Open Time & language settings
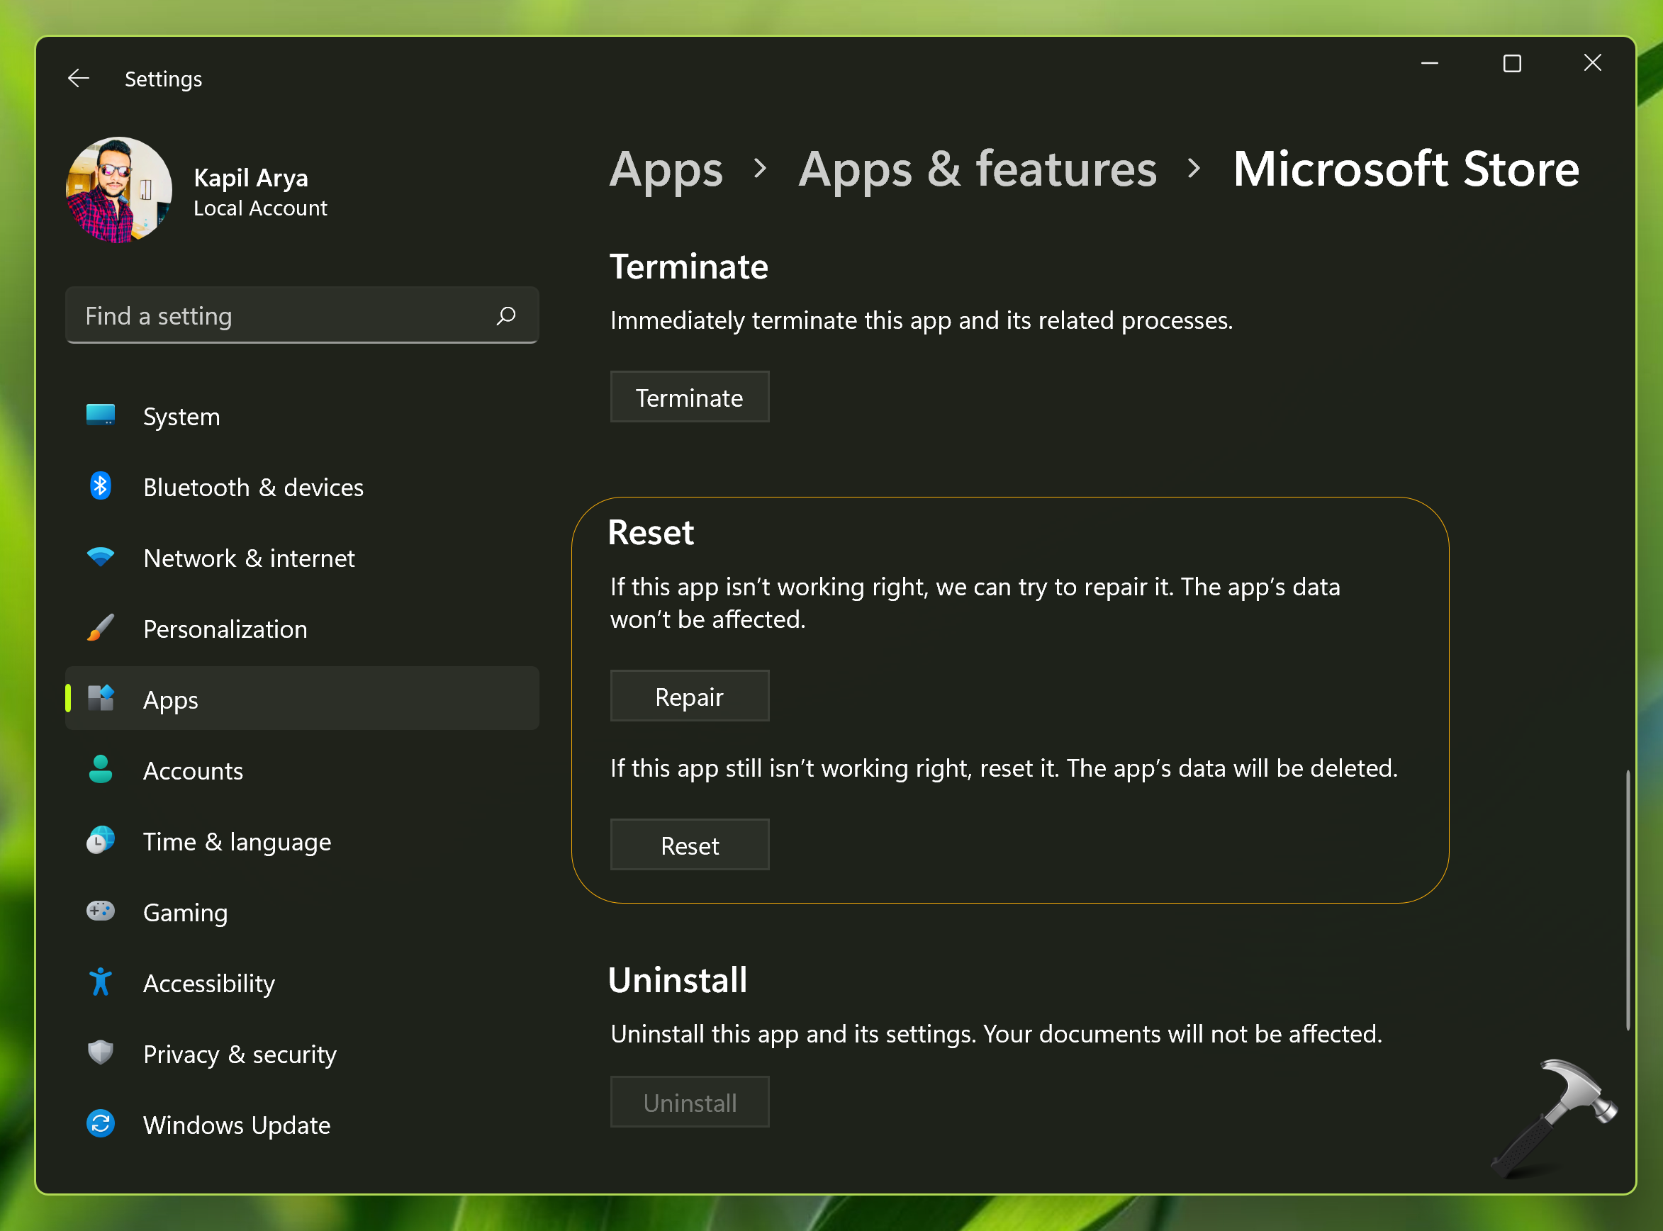This screenshot has width=1663, height=1231. point(236,841)
